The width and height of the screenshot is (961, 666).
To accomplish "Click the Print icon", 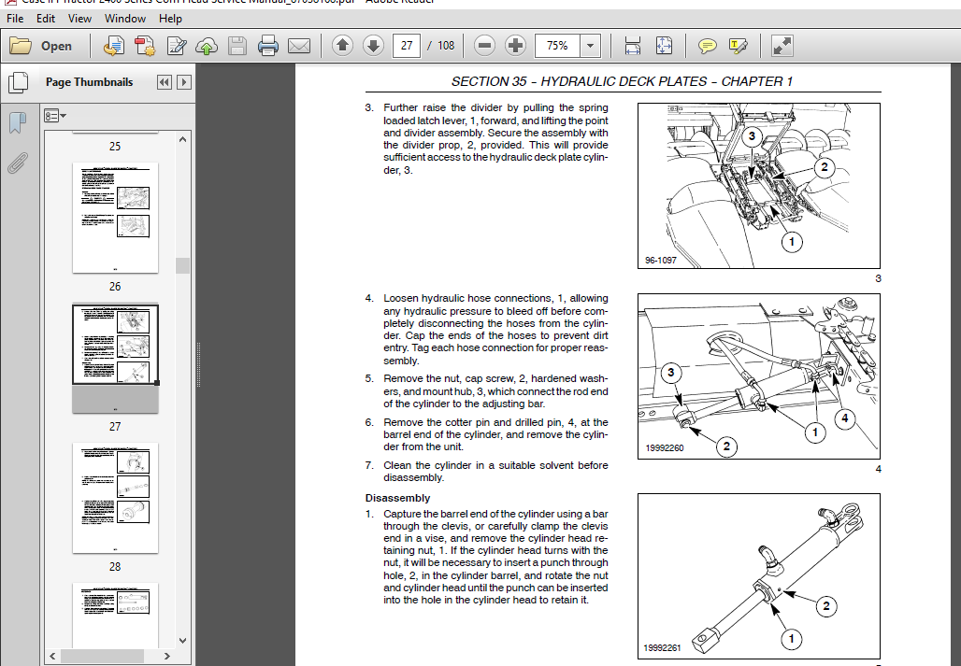I will [x=268, y=46].
